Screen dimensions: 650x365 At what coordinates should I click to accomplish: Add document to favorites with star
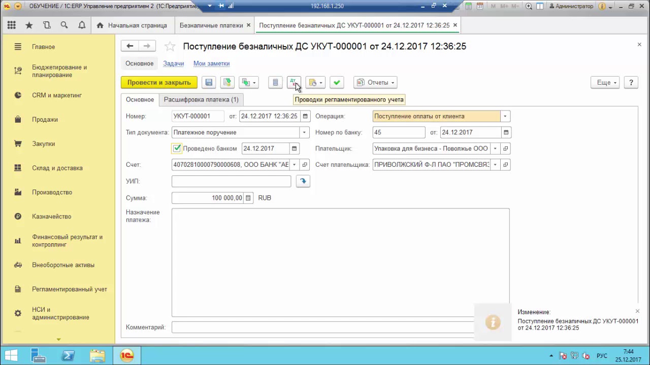click(170, 47)
